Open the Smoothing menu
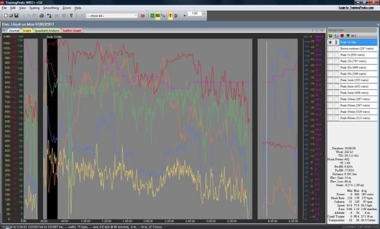 pyautogui.click(x=51, y=8)
